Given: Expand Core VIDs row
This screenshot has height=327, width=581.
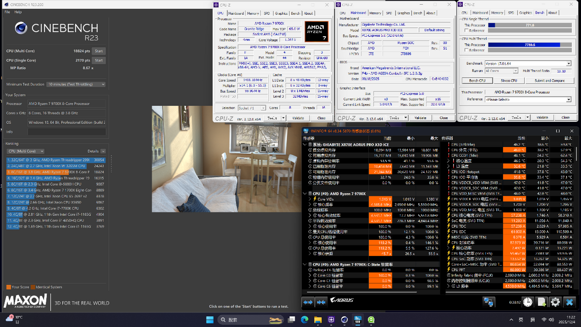Looking at the screenshot, I should (310, 199).
